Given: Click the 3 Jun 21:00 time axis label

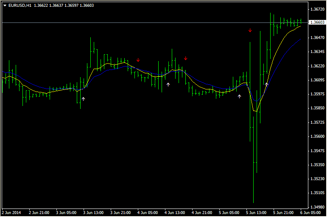Looking at the screenshot, I should pos(120,213).
